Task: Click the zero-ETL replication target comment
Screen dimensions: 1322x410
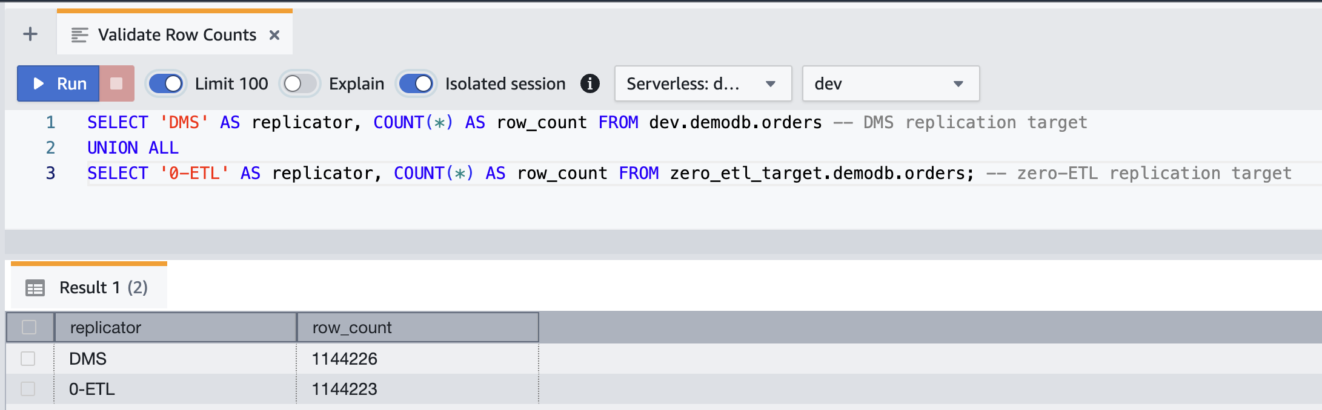Action: [x=1139, y=173]
